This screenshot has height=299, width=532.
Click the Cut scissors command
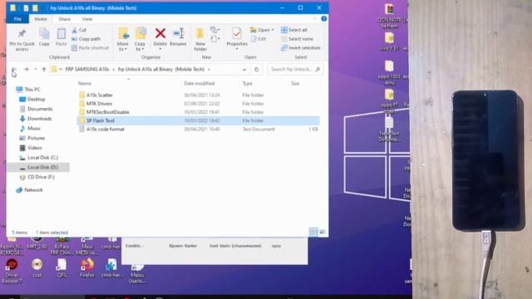[80, 30]
